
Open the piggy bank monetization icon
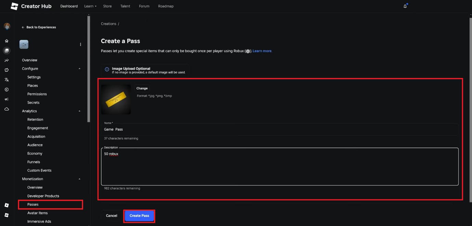(6, 70)
